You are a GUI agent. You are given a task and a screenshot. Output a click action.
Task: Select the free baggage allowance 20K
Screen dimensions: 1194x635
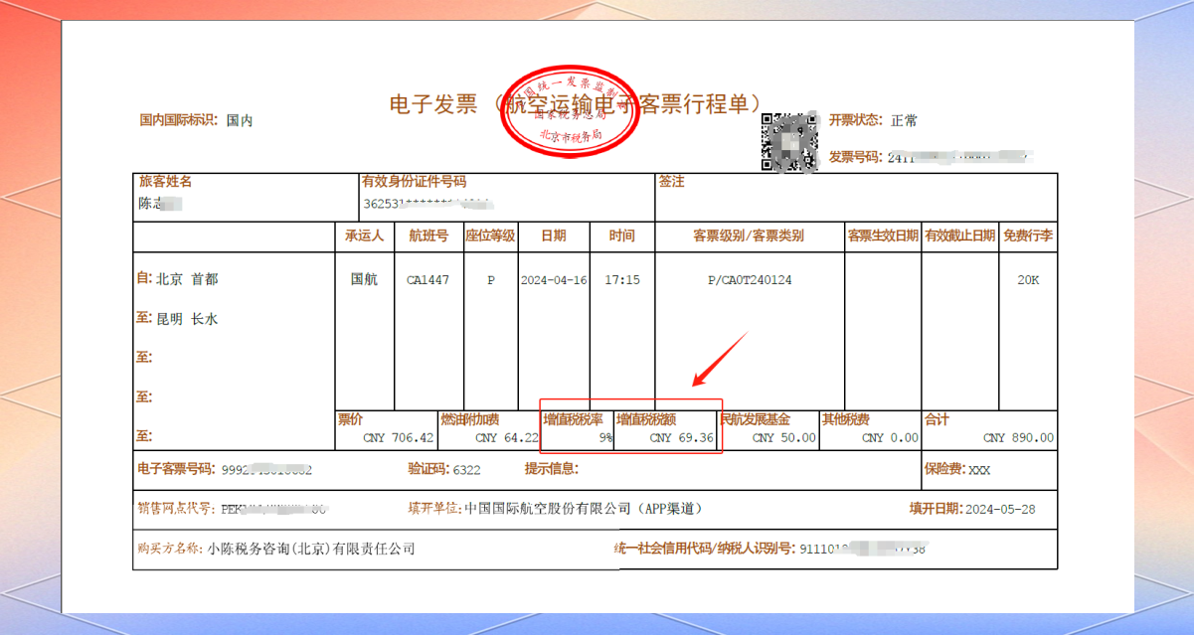pos(1027,280)
